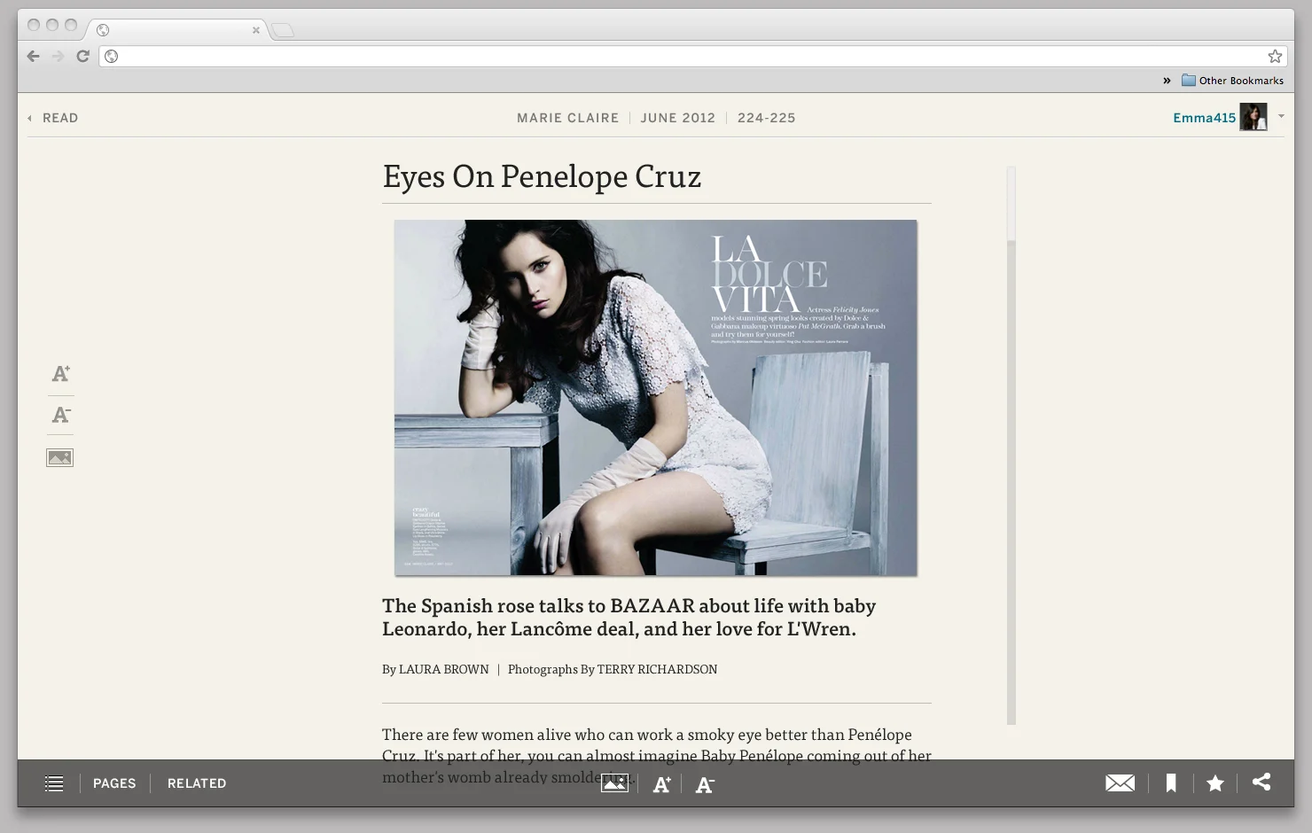Click the Emma415 profile avatar
Viewport: 1312px width, 833px height.
(1253, 117)
